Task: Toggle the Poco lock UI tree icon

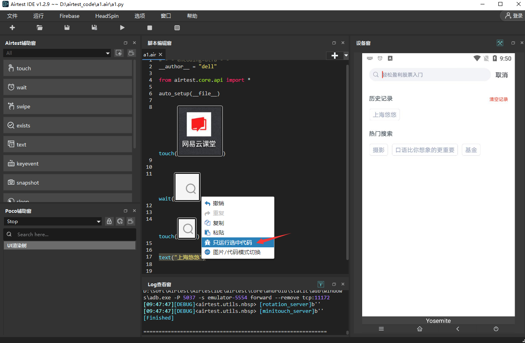Action: click(x=109, y=222)
